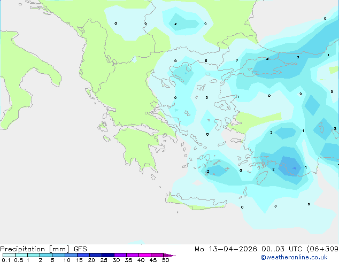
Task: Select the 1–2 mm legend color swatch
Action: point(34,255)
